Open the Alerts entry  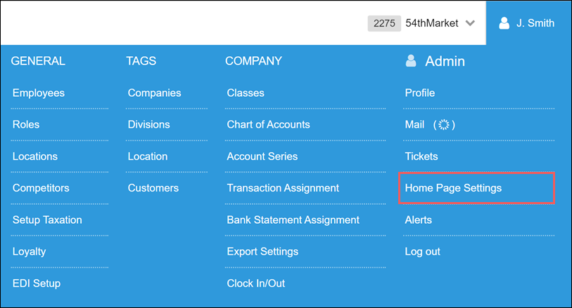point(418,220)
